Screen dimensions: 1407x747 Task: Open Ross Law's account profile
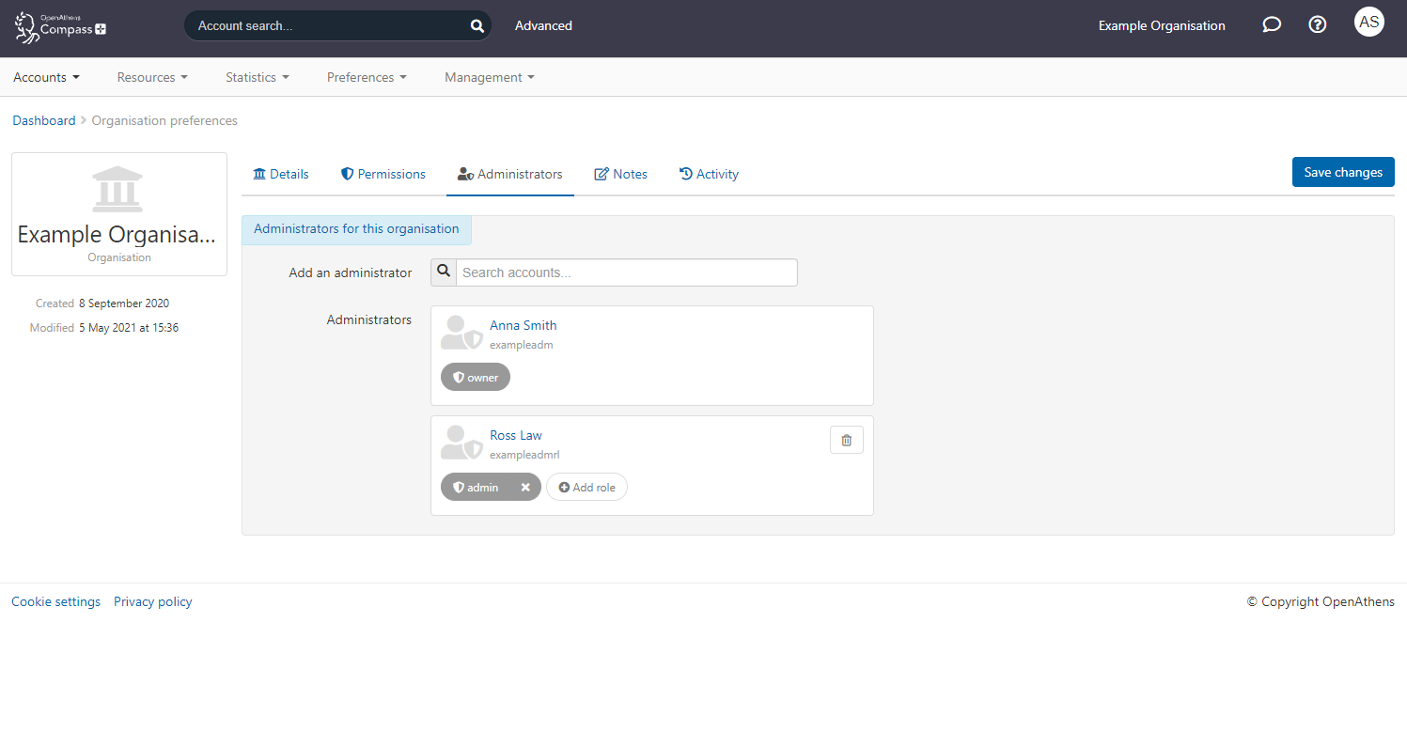[x=516, y=434]
